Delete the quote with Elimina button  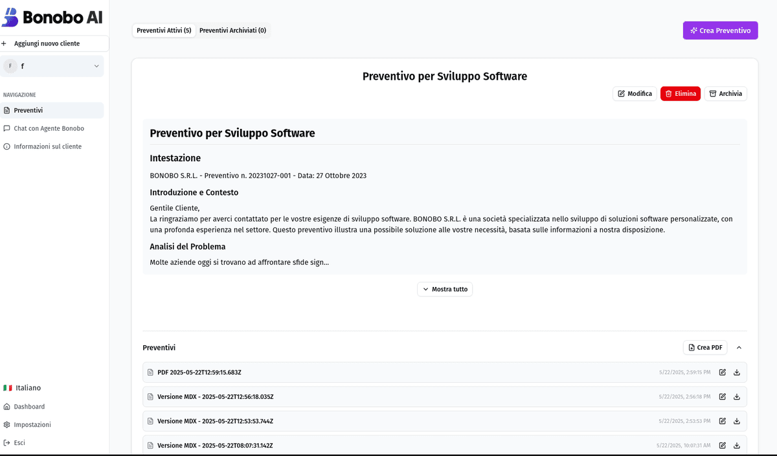(680, 94)
